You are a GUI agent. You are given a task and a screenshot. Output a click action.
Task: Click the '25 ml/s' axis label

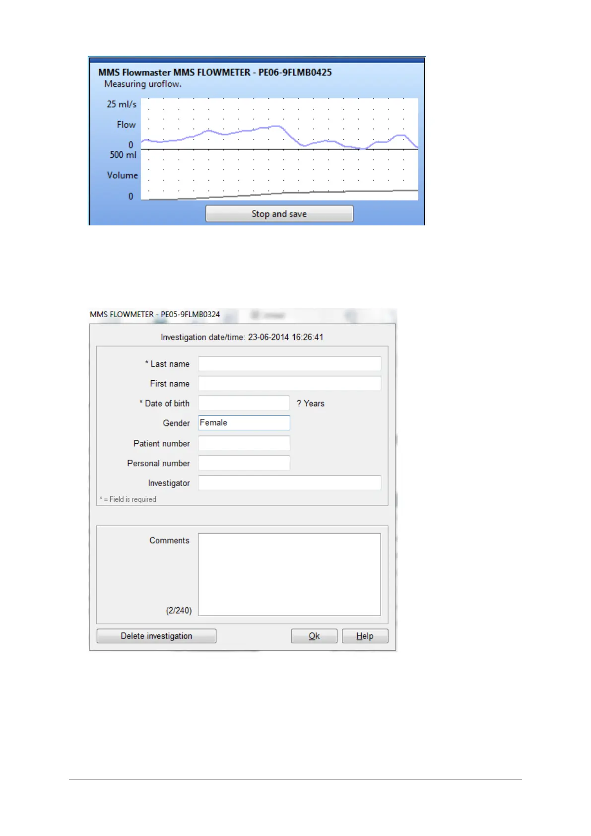pos(122,104)
